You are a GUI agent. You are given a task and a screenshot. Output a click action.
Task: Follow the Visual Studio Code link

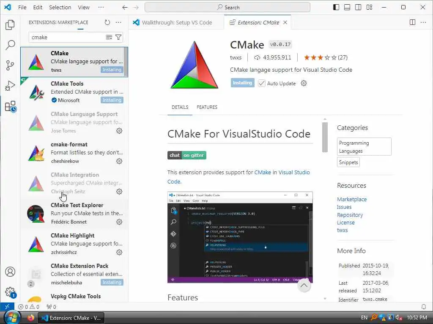[294, 172]
